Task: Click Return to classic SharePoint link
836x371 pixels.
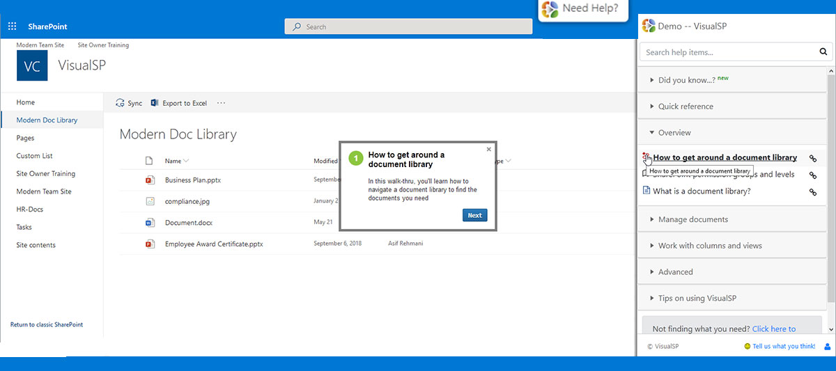Action: [x=47, y=325]
